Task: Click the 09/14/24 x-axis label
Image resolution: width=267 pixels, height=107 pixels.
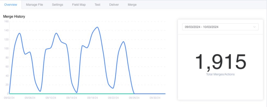Action: [x=72, y=98]
